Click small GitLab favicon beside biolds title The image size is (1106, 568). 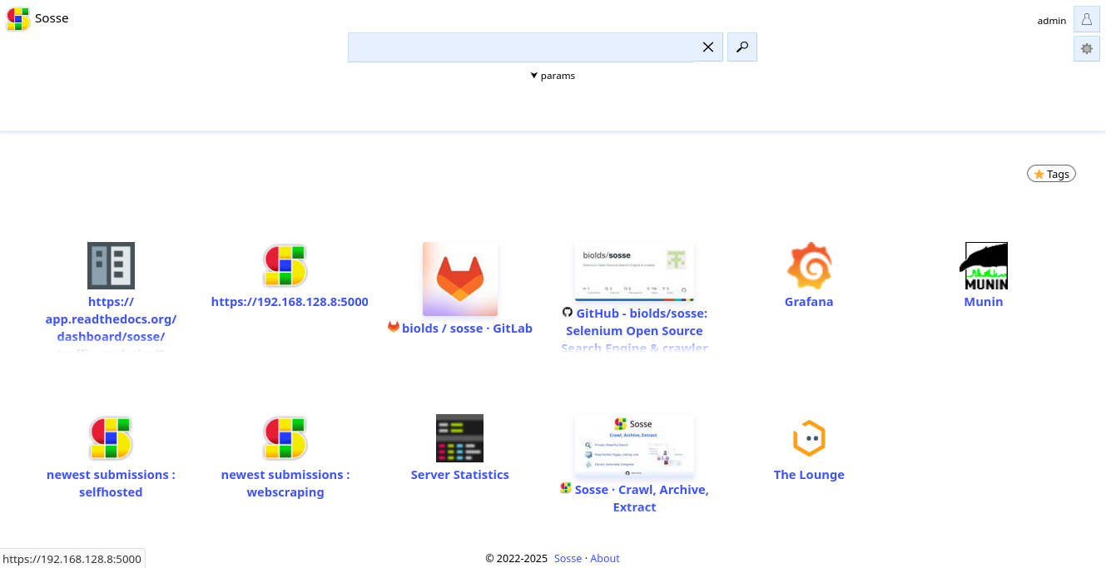(394, 327)
